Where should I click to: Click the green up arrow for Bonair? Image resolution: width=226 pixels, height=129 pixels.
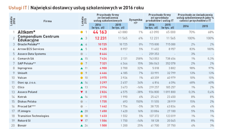point(82,126)
